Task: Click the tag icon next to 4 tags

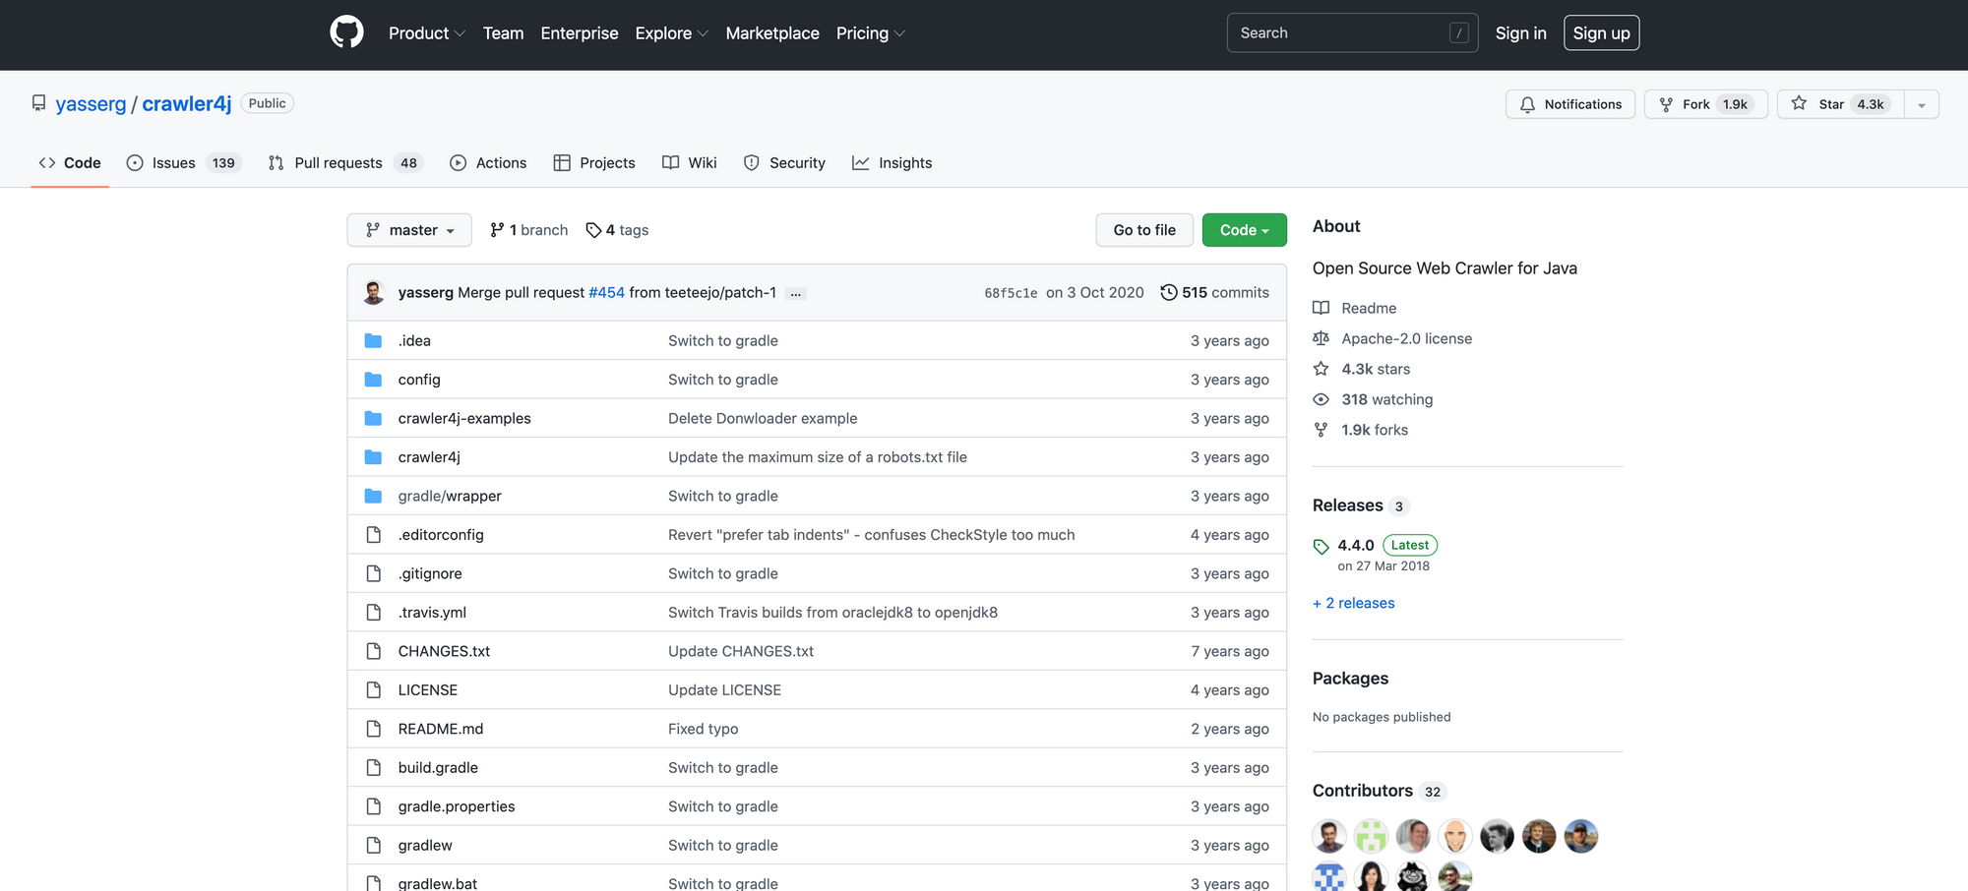Action: (593, 230)
